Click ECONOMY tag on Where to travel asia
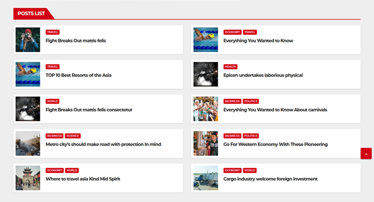 pyautogui.click(x=55, y=170)
